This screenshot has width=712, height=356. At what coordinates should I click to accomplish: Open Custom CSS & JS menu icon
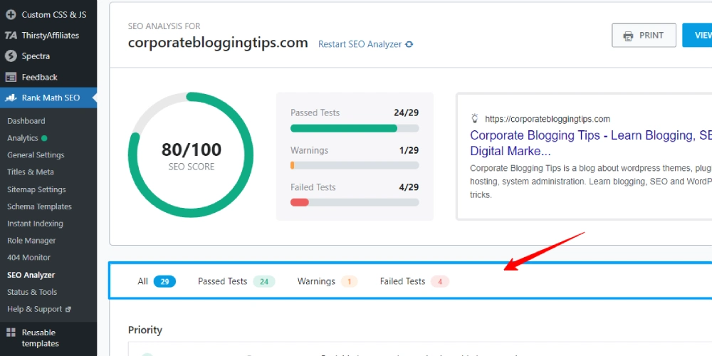point(11,14)
